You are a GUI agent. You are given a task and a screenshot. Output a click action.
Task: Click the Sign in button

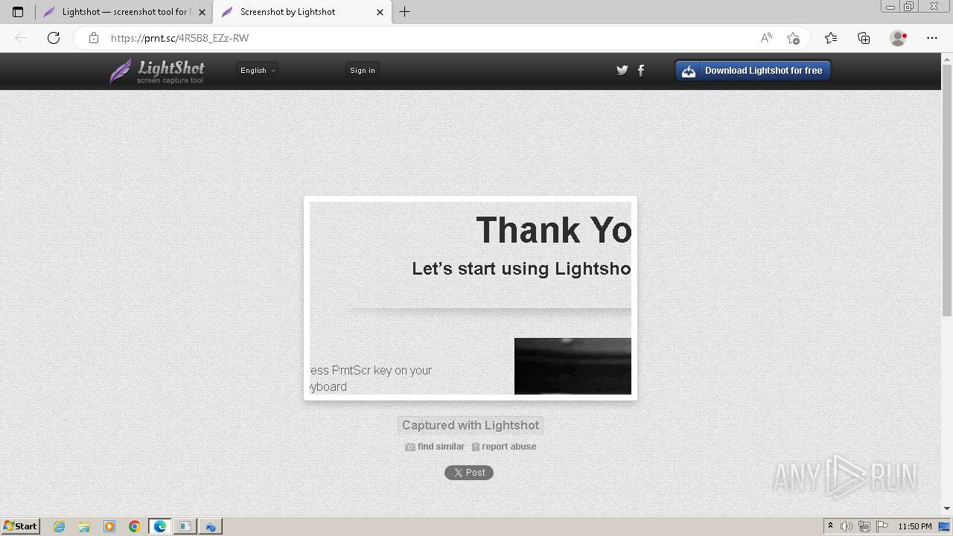coord(363,70)
